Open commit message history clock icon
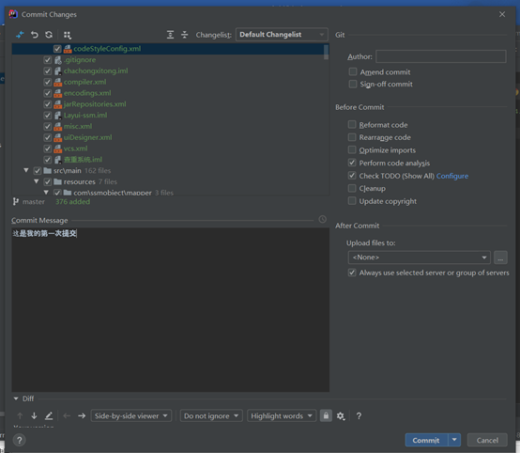This screenshot has width=520, height=453. [x=322, y=219]
